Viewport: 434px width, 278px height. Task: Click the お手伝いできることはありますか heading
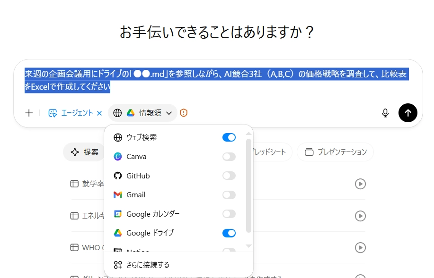217,32
